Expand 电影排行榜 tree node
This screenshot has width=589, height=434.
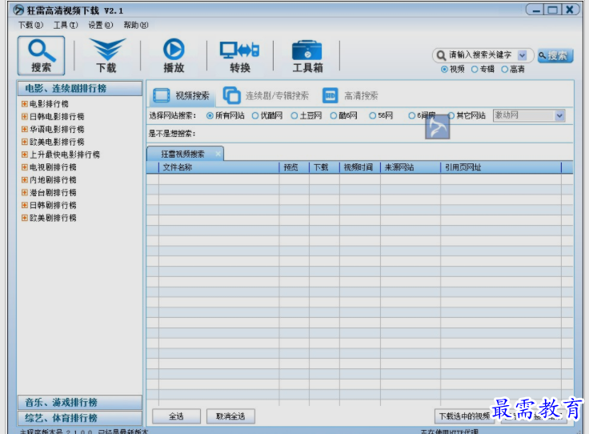[x=25, y=104]
